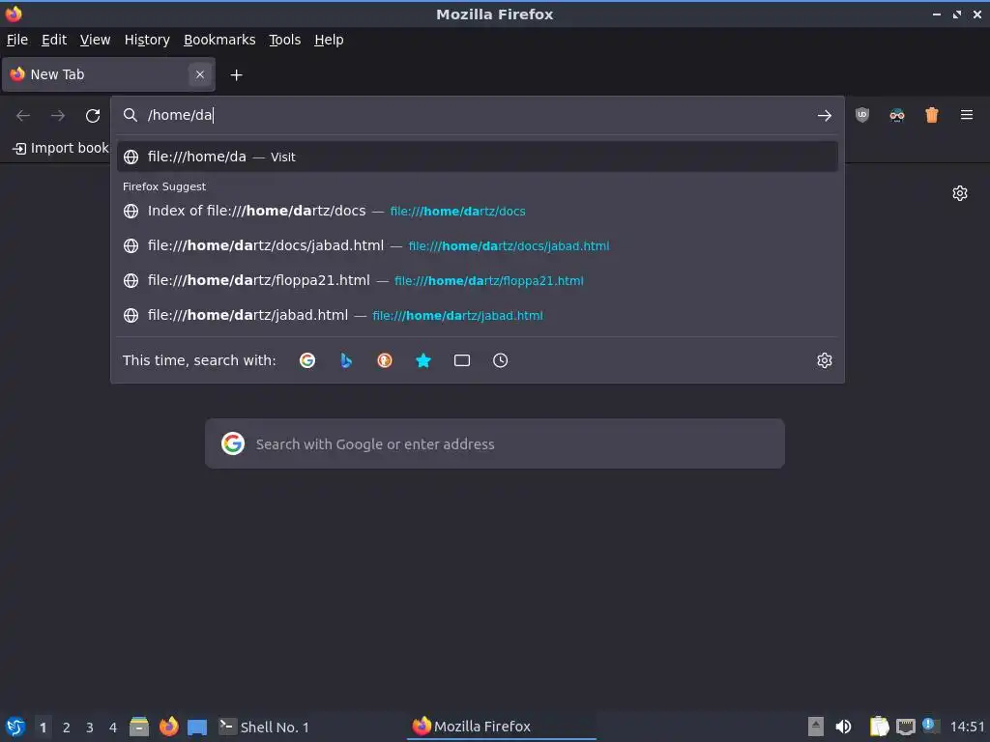Image resolution: width=990 pixels, height=742 pixels.
Task: Open the volume speaker tray icon
Action: click(x=843, y=727)
